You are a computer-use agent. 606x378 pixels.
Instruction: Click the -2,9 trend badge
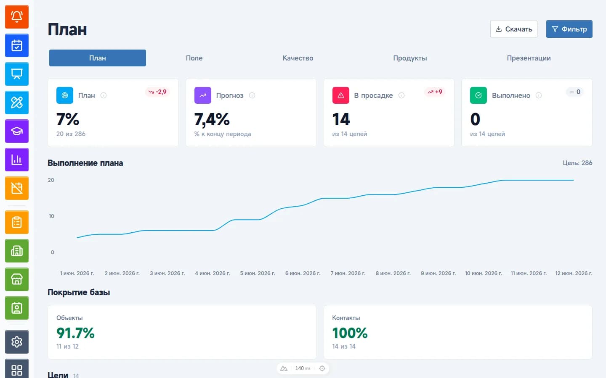(x=157, y=92)
